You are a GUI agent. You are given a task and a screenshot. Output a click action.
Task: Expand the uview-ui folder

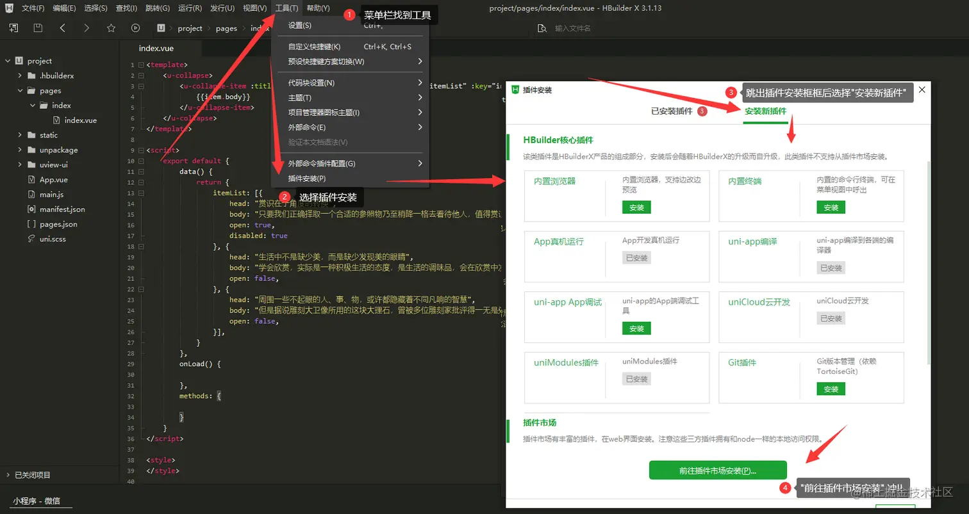point(21,165)
